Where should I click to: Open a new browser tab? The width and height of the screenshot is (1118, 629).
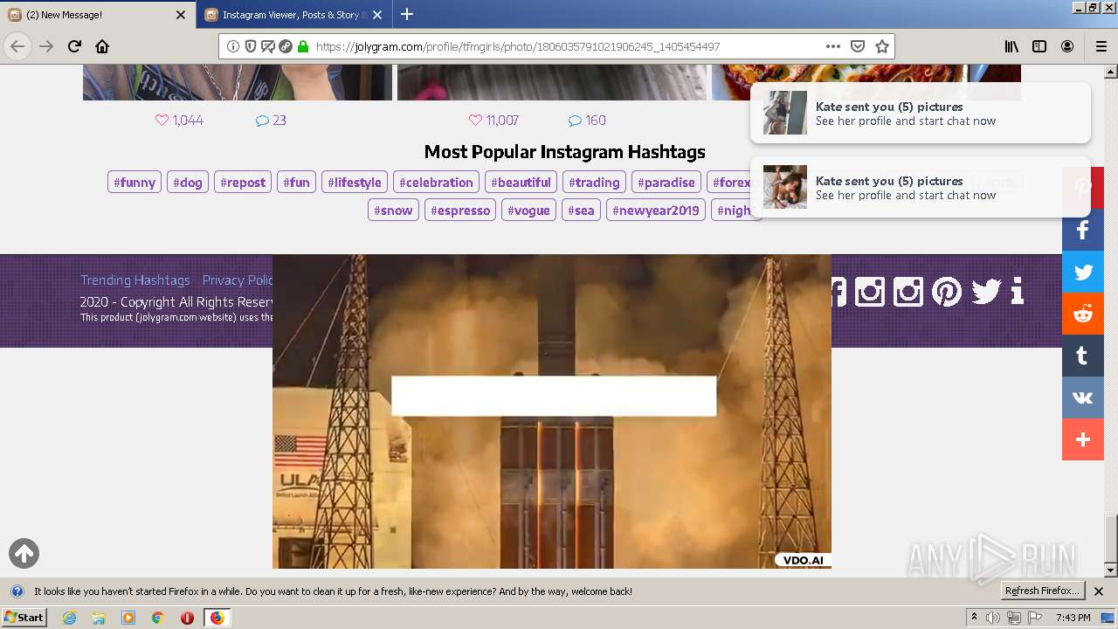point(407,14)
